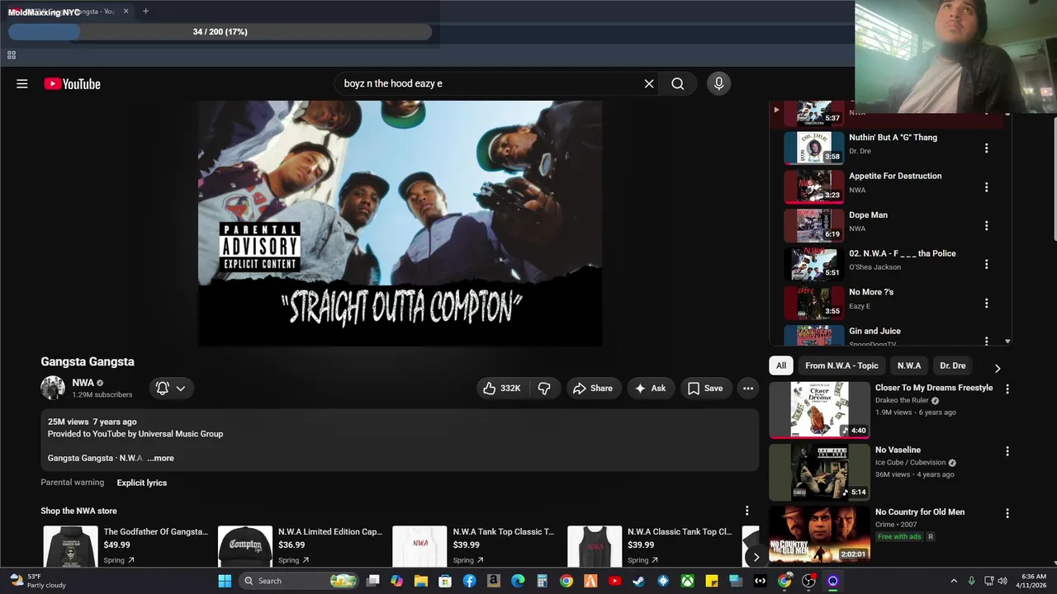Open NWA store options menu

(x=747, y=511)
